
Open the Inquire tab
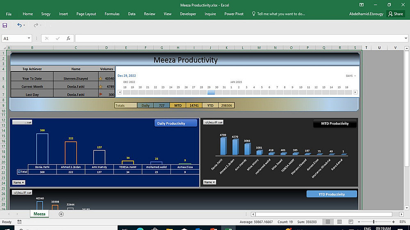(210, 14)
